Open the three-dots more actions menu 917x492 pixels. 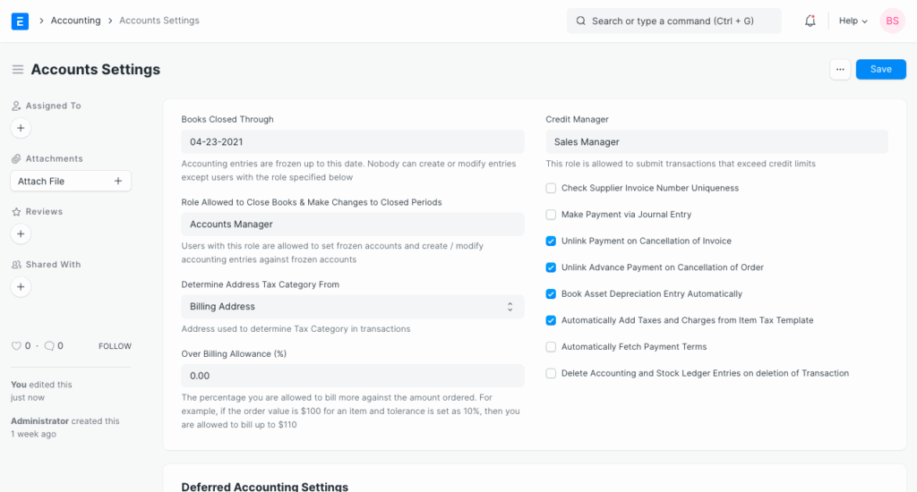click(839, 70)
